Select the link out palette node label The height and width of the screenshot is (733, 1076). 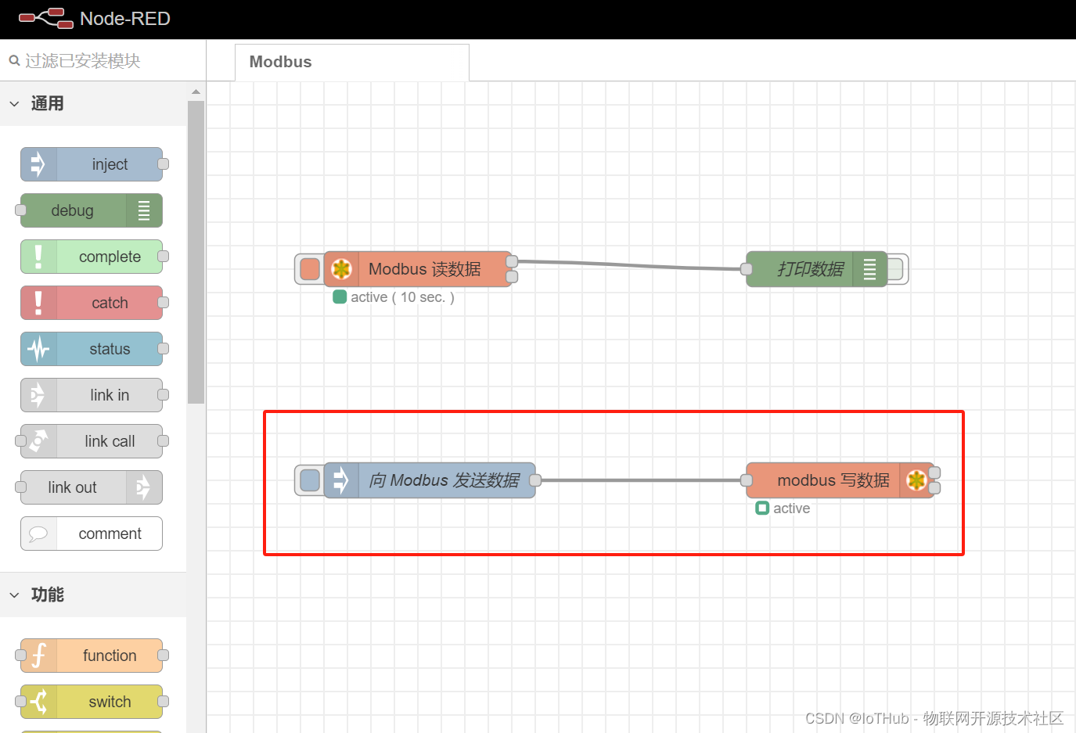72,487
